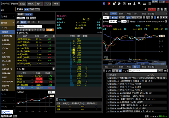
Task: Expand the チャート sidebar section
Action: (x=7, y=94)
